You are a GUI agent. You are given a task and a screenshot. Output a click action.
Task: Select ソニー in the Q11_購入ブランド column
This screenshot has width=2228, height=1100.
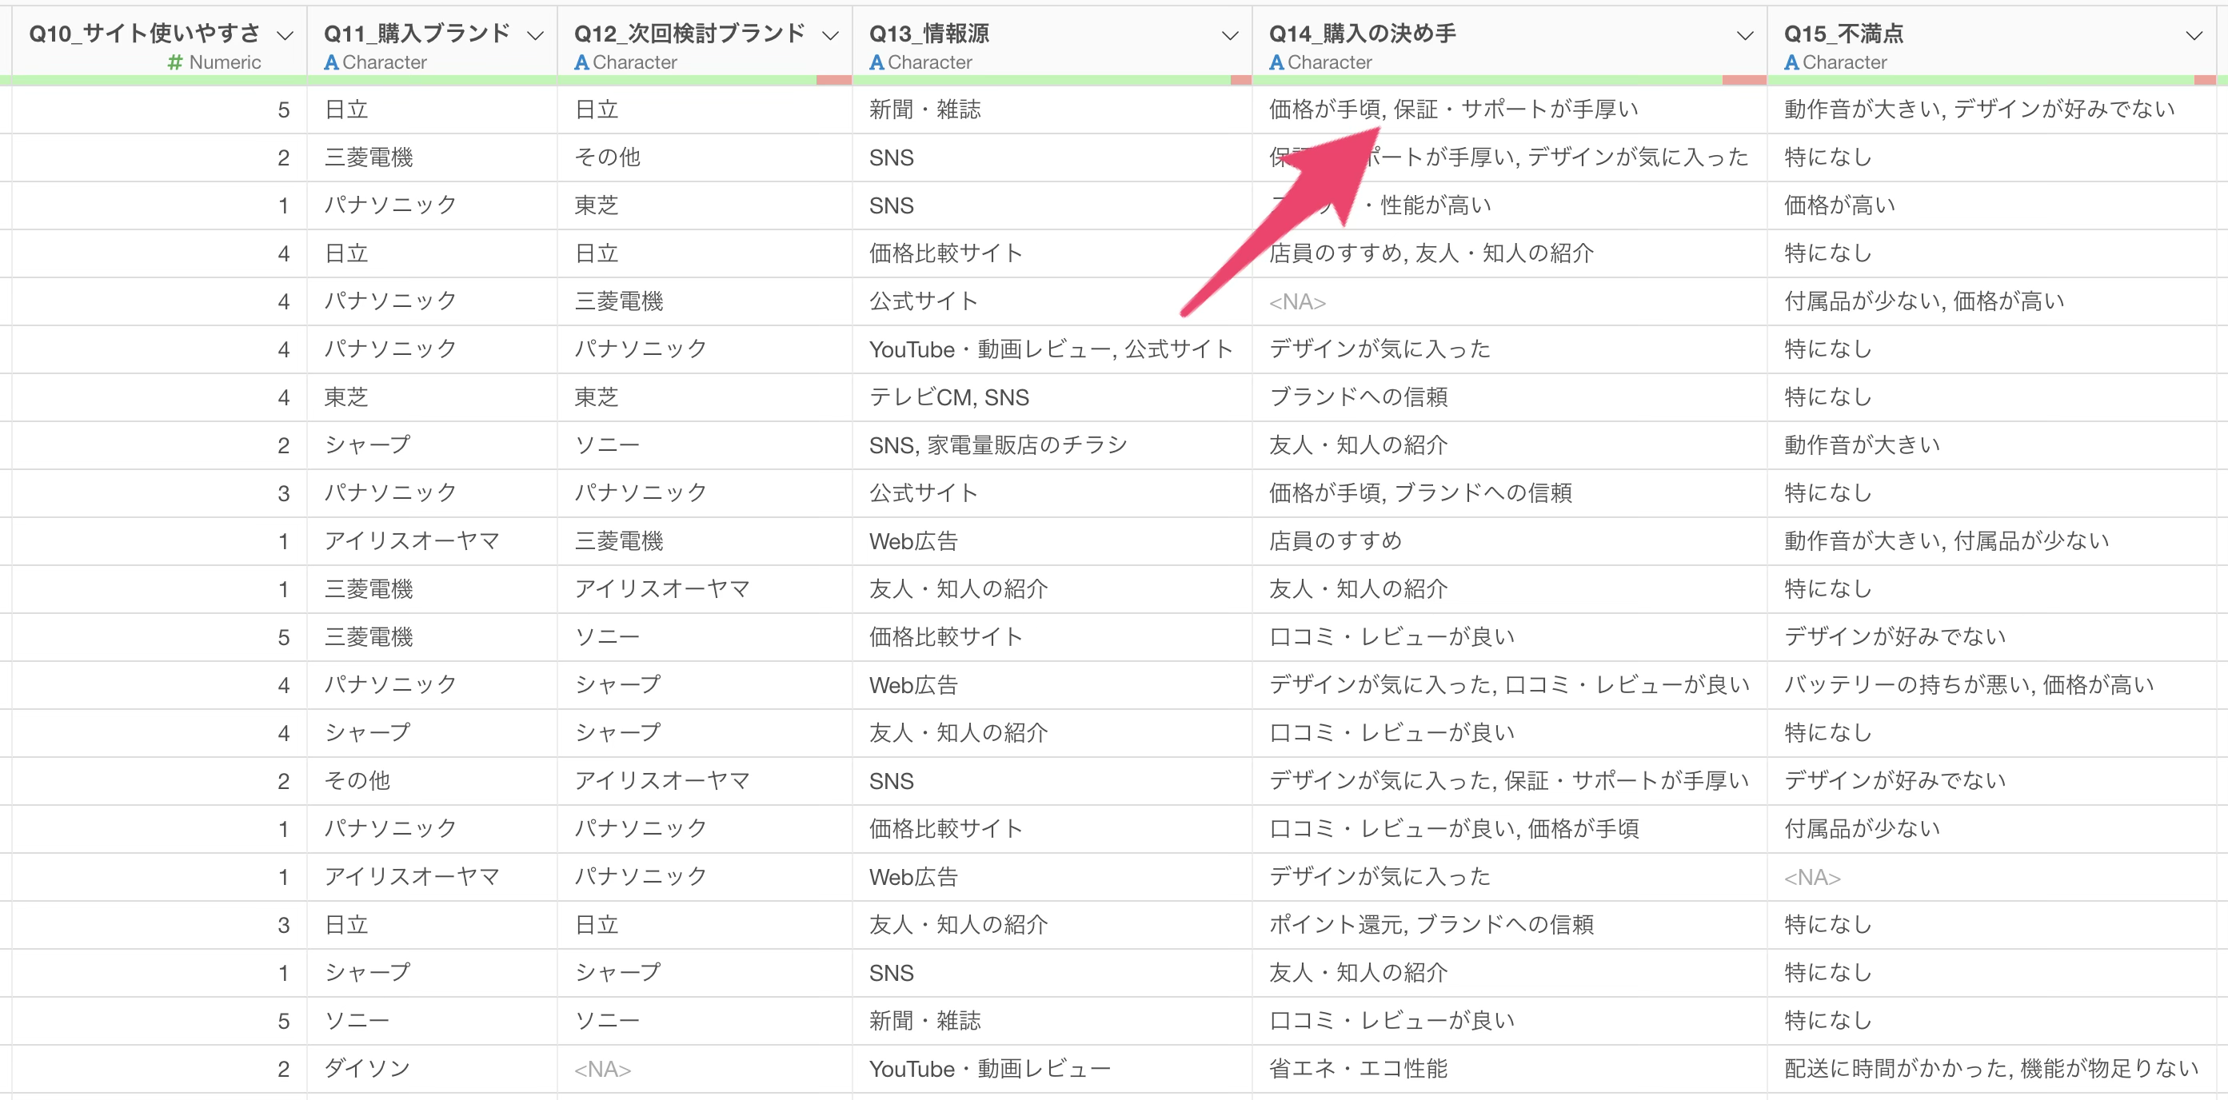pos(432,1022)
